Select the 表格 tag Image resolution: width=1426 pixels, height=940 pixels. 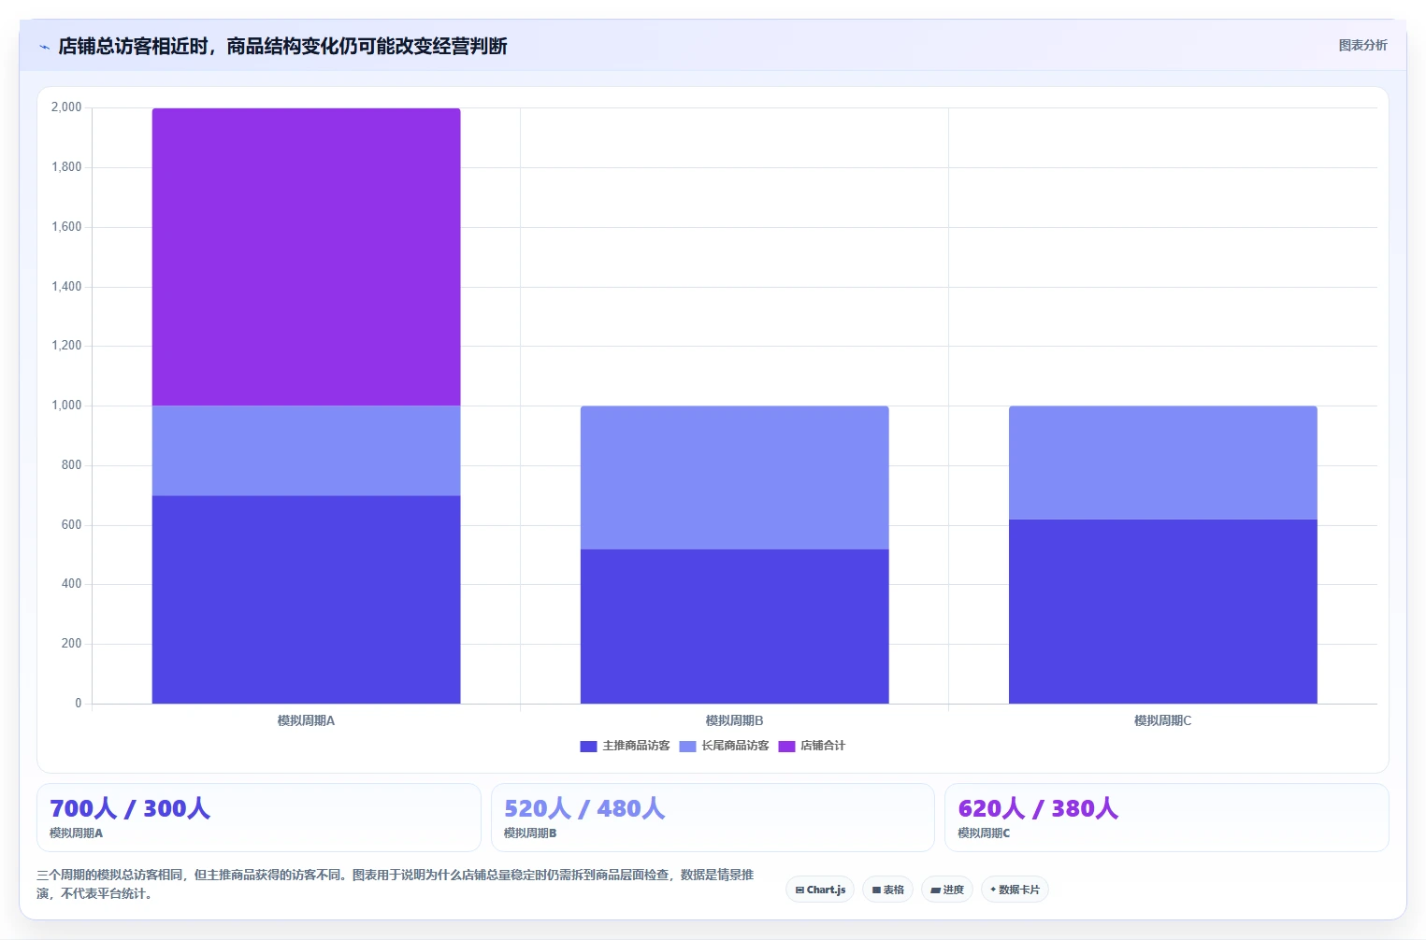click(x=888, y=890)
